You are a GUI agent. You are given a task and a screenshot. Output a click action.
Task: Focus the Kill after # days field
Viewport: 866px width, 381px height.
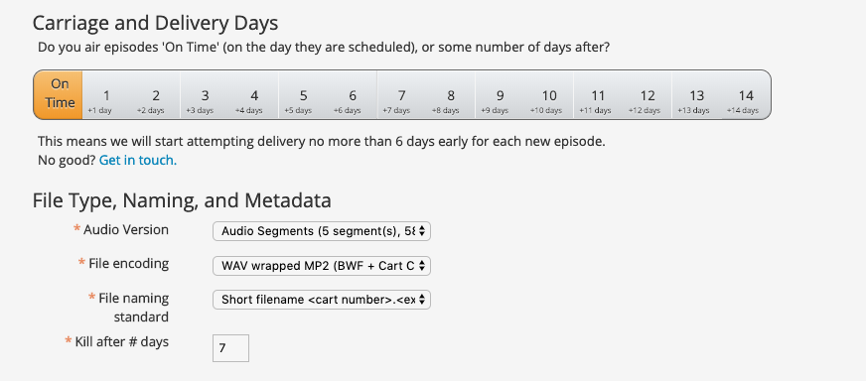[x=230, y=348]
